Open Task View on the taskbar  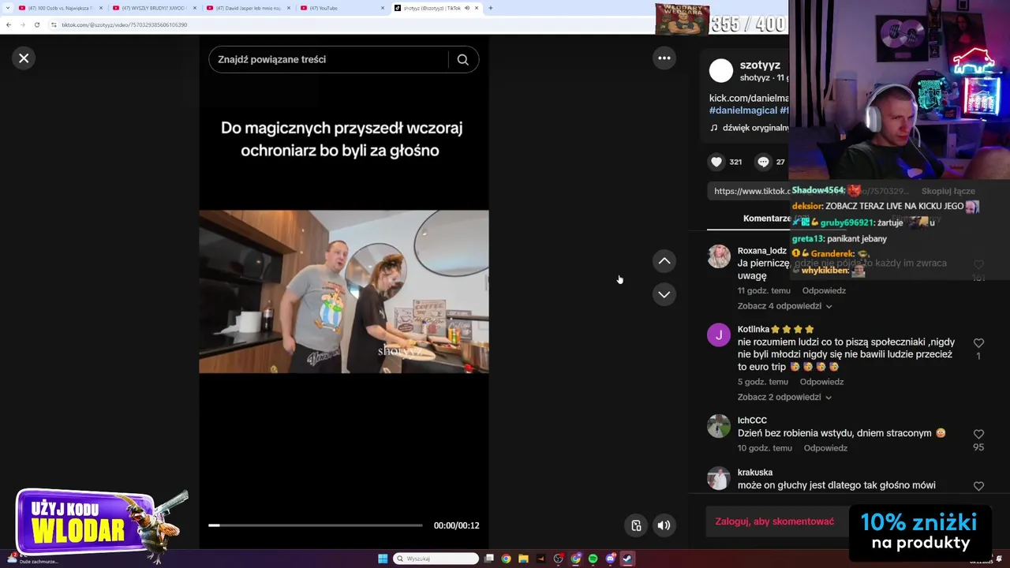[x=489, y=559]
